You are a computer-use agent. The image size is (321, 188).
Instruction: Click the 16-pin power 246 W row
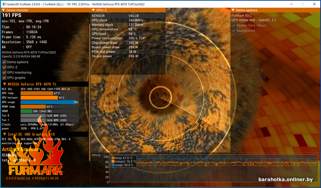click(x=128, y=56)
